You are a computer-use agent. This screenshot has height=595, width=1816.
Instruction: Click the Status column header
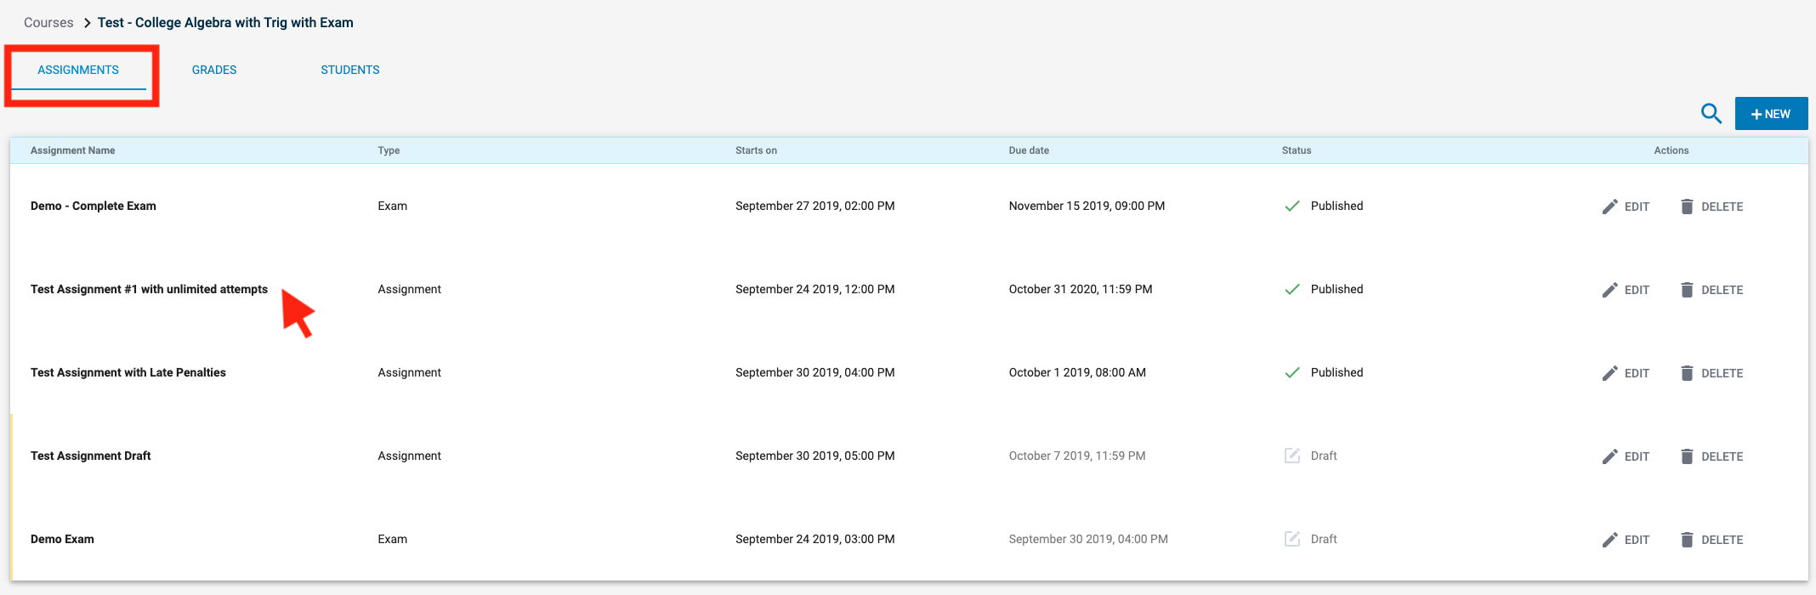coord(1297,150)
